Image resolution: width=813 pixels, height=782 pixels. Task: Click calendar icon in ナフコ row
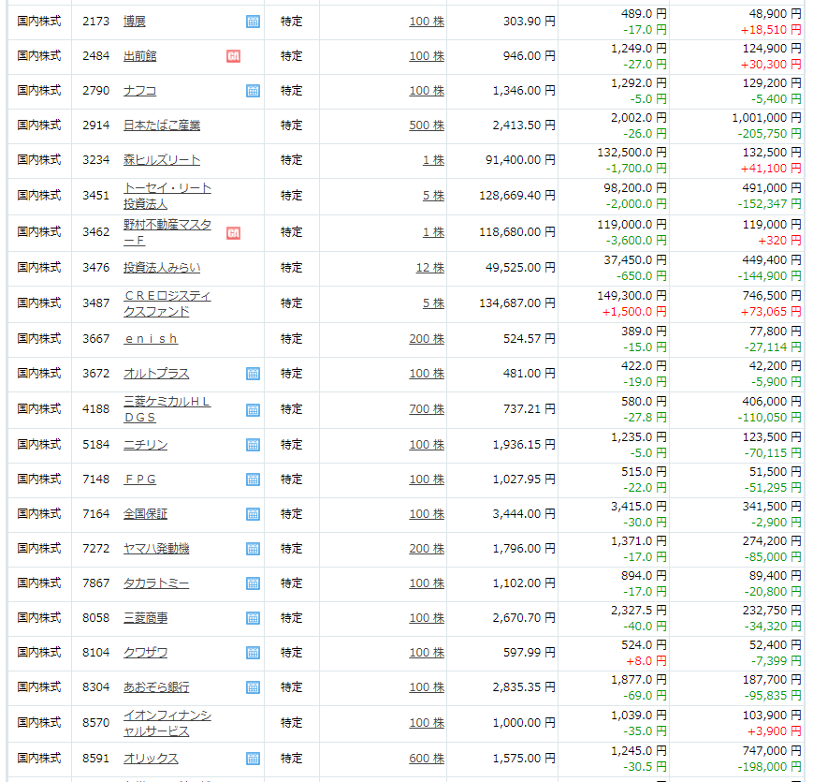pyautogui.click(x=253, y=91)
